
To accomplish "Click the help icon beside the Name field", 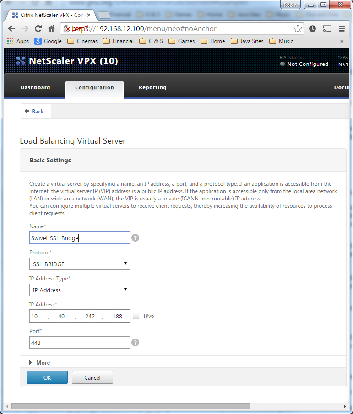I will 135,237.
